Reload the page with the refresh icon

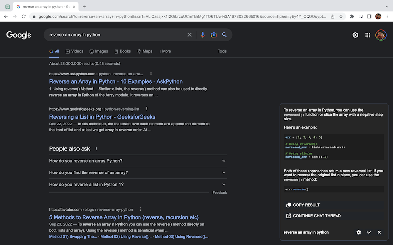(x=24, y=16)
